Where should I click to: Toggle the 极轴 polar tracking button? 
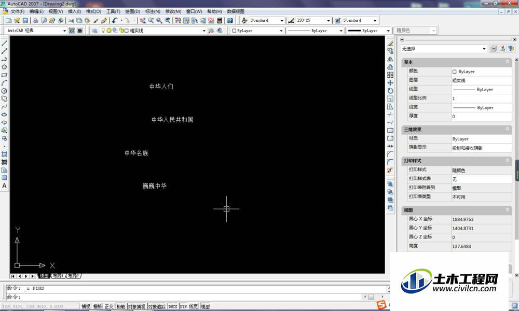121,306
